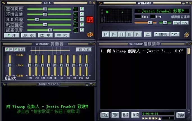Viewport: 192px width, 121px height.
Task: Click the 动态推进 slider handle
Action: coord(45,25)
